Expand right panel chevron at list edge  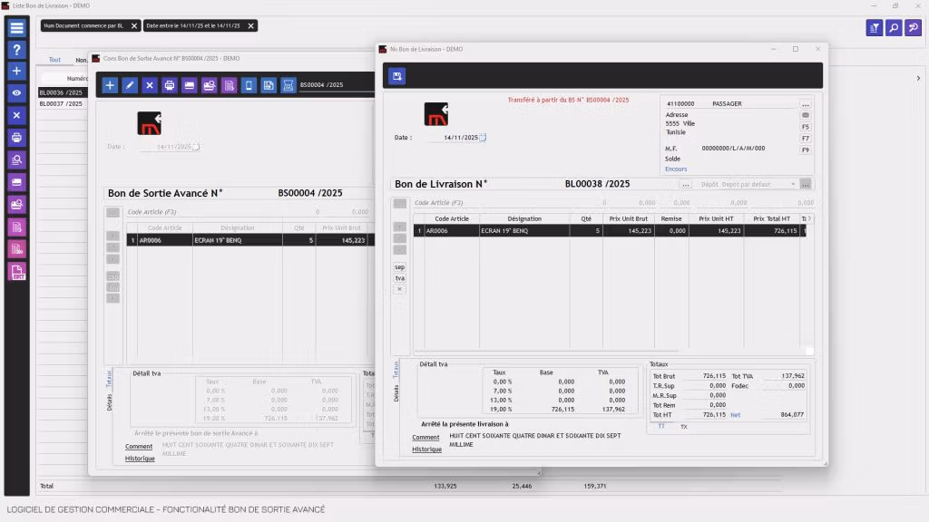click(x=918, y=78)
